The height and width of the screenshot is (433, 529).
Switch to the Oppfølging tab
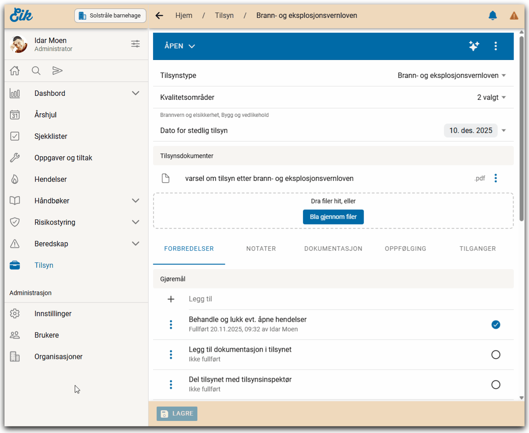pos(405,249)
